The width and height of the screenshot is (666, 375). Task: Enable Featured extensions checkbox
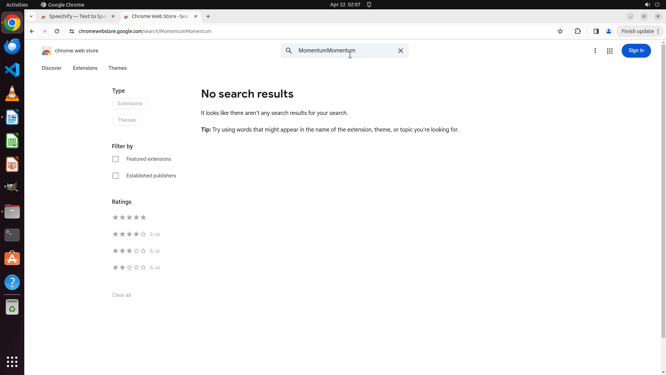click(116, 159)
